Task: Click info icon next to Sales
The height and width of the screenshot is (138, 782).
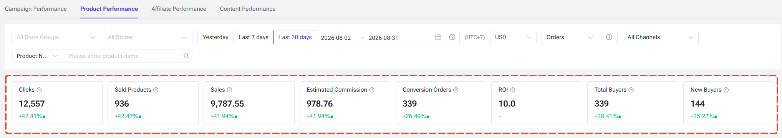Action: coord(230,90)
